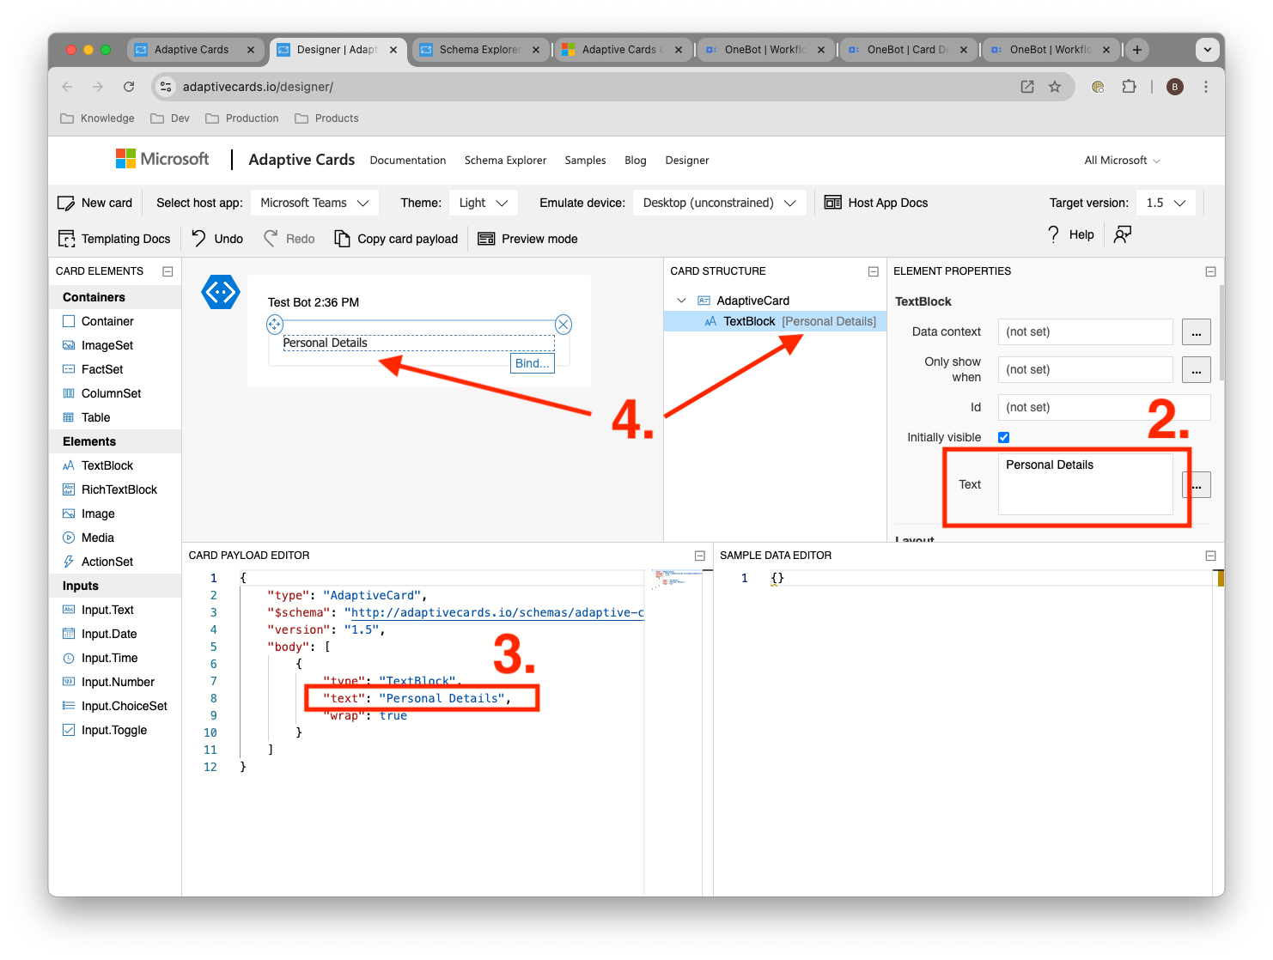
Task: Collapse the Sample Data Editor panel
Action: (1211, 556)
